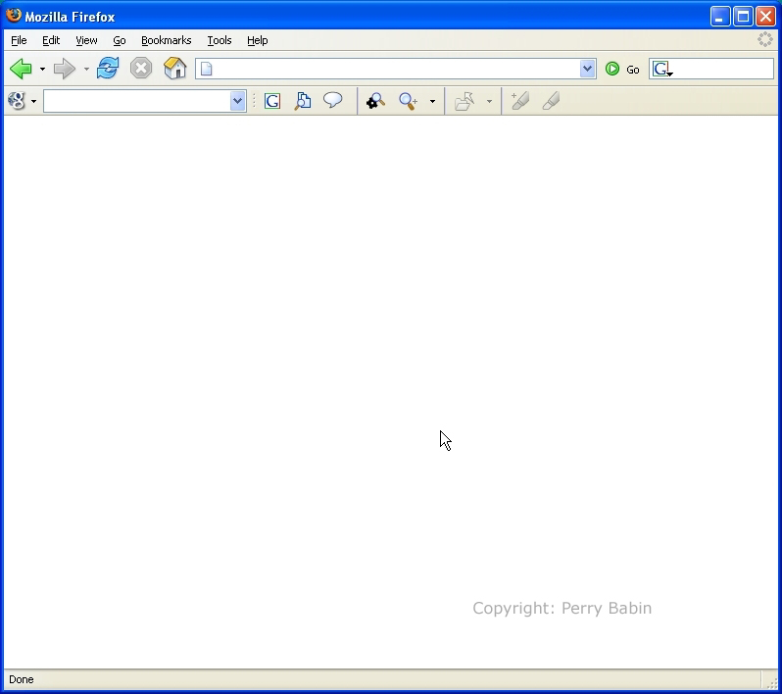Open the search engine selector G icon
The image size is (782, 694).
662,69
